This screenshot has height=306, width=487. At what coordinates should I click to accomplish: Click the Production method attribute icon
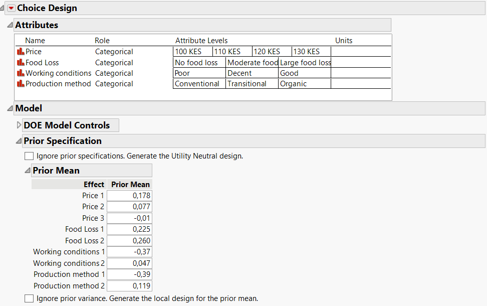click(21, 84)
